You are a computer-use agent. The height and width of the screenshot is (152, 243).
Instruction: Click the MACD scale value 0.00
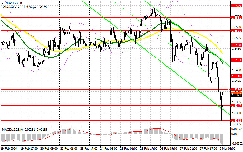point(234,134)
